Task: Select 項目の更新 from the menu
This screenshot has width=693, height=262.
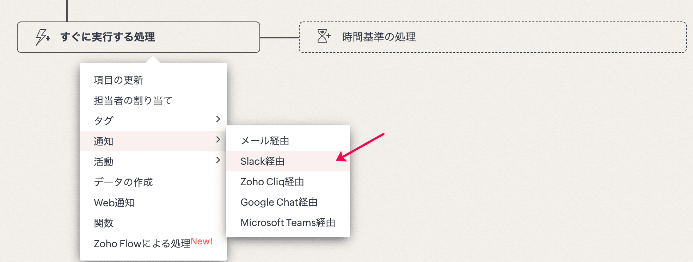Action: coord(118,80)
